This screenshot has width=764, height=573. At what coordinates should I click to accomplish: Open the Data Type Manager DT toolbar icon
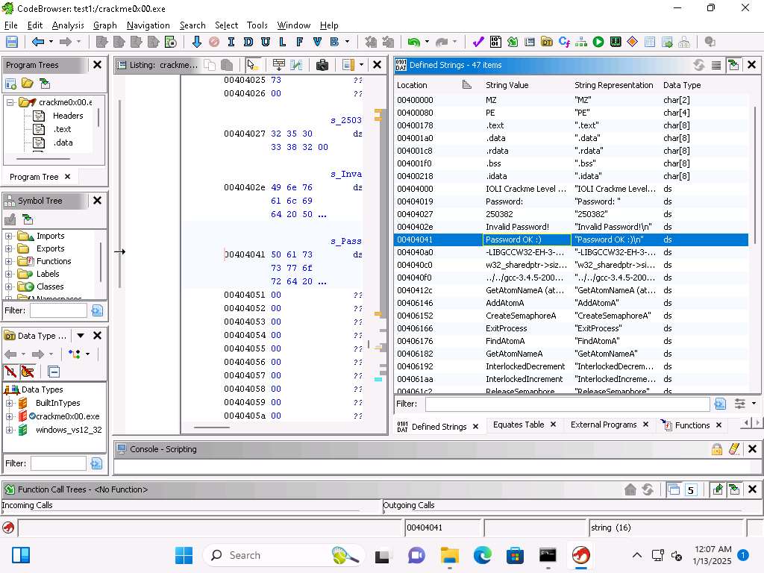pyautogui.click(x=547, y=43)
